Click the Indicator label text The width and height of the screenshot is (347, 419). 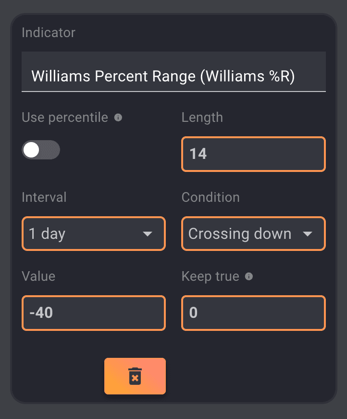click(49, 33)
